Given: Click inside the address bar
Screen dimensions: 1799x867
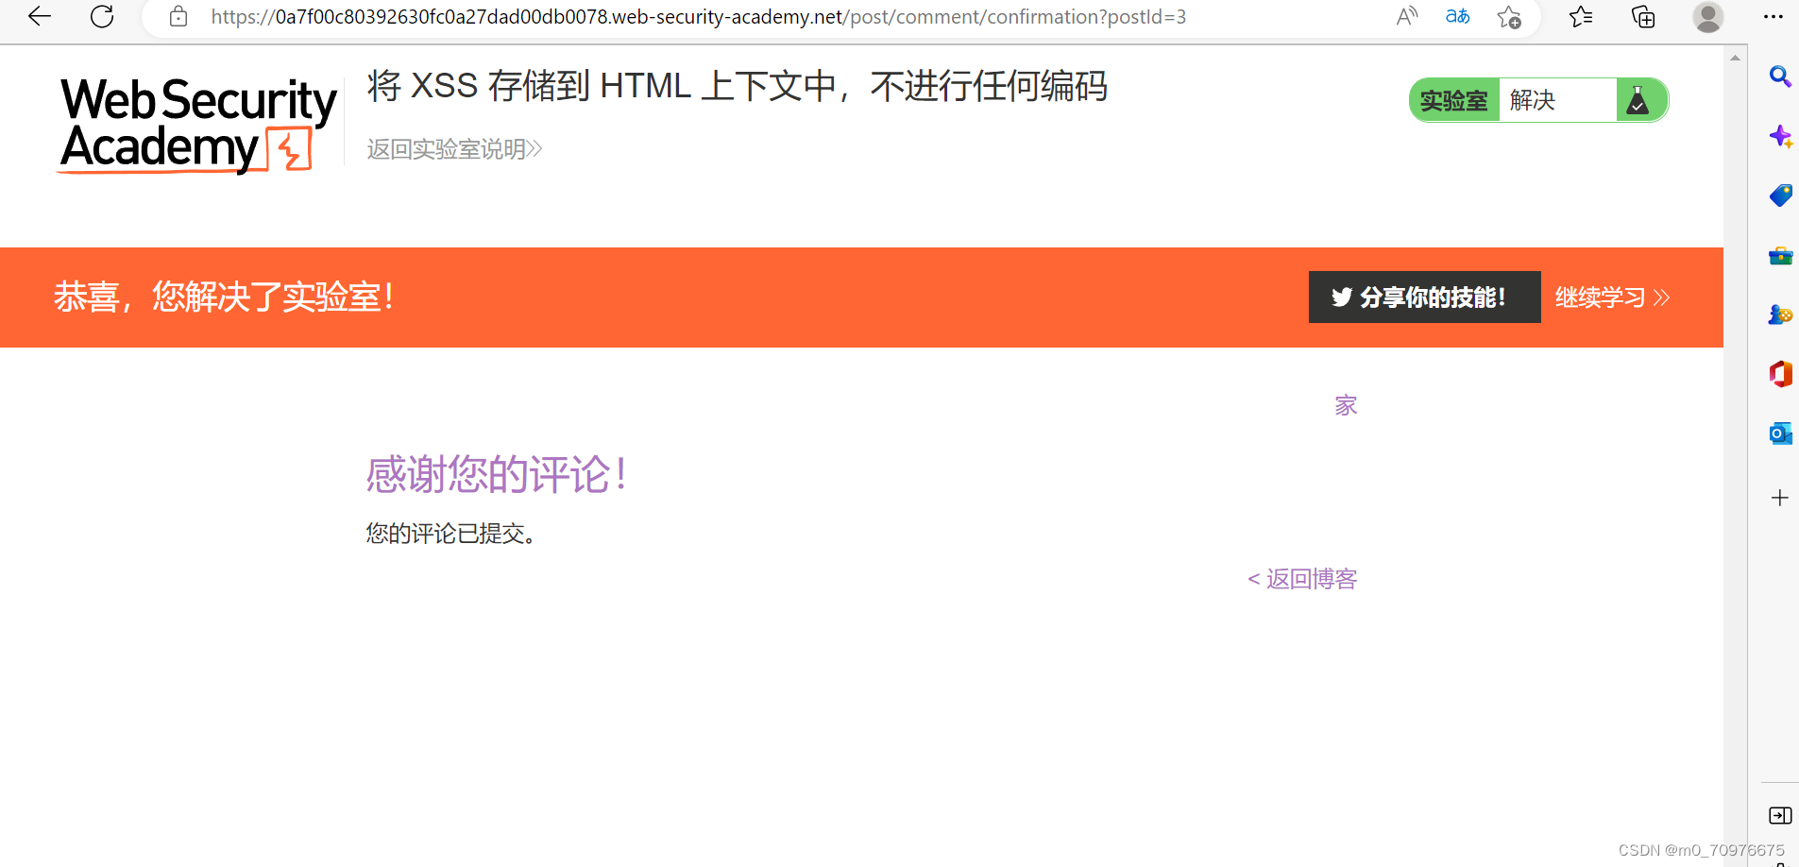Looking at the screenshot, I should 661,16.
